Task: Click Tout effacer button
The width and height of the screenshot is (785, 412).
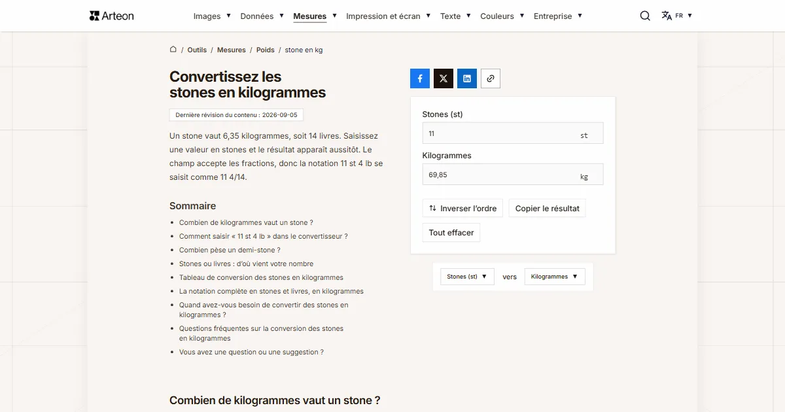Action: [451, 233]
